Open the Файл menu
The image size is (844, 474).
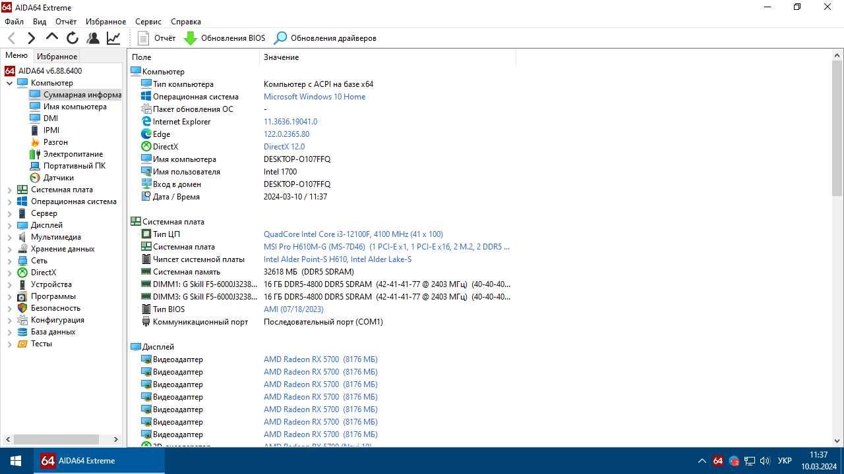coord(14,22)
